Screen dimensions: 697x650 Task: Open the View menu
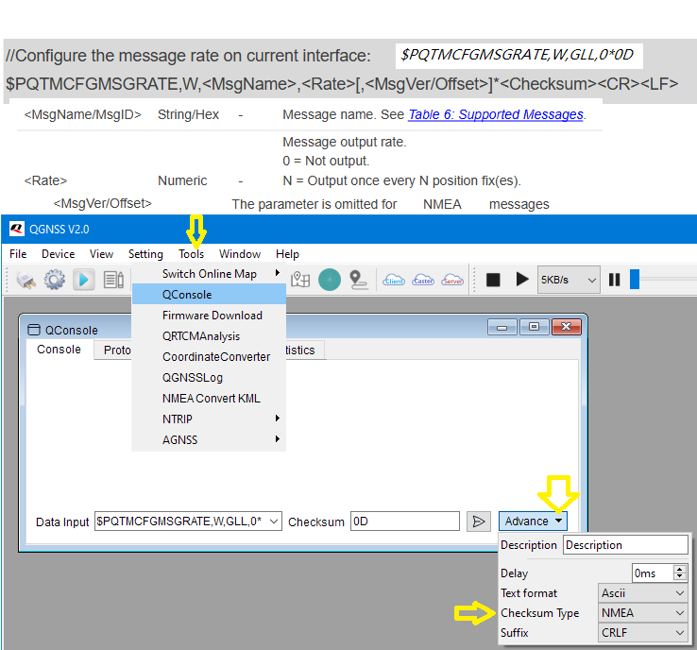click(x=101, y=254)
